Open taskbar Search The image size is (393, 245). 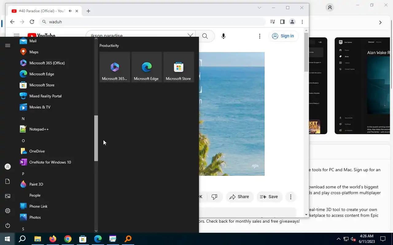tap(22, 239)
